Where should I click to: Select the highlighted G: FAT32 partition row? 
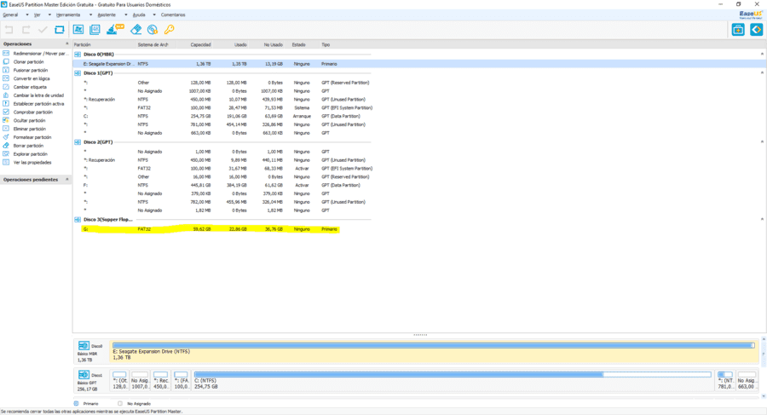coord(210,229)
